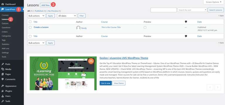This screenshot has width=225, height=105.
Task: Click the Posts pushpin icon
Action: (3, 64)
